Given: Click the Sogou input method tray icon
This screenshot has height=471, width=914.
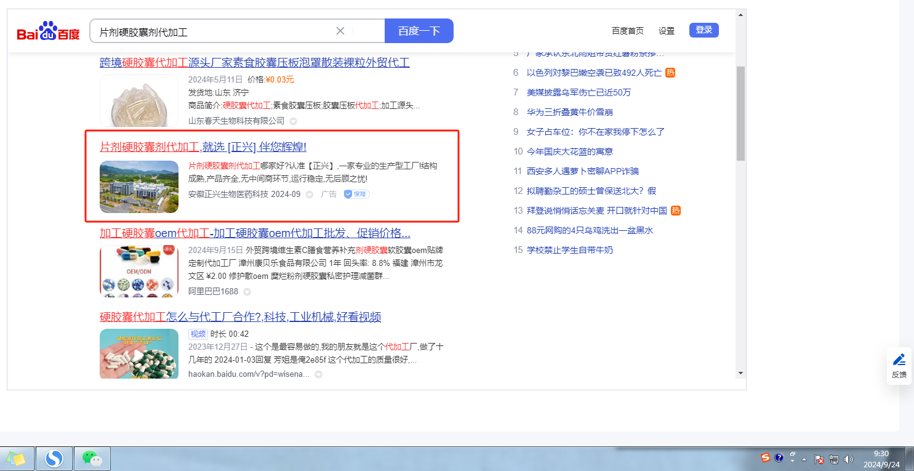Looking at the screenshot, I should [x=765, y=458].
